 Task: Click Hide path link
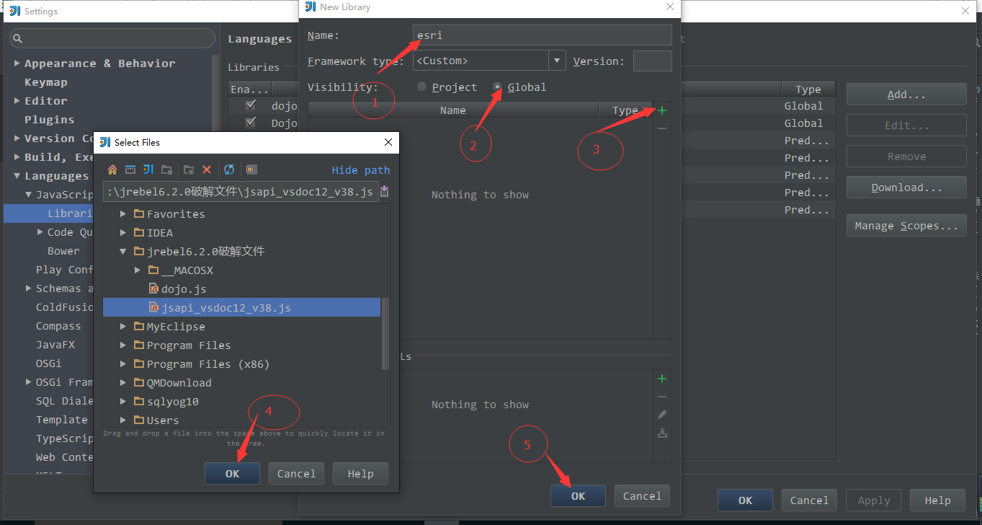360,170
